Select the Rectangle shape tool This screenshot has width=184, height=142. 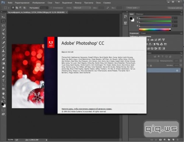3,89
